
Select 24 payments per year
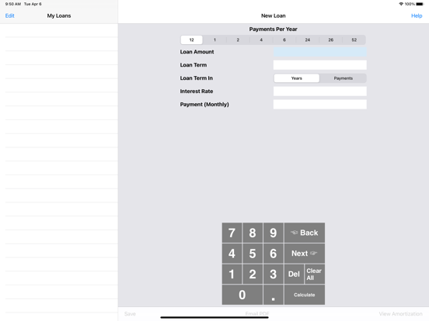coord(308,40)
